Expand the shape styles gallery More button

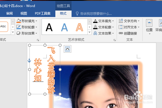tap(13, 32)
